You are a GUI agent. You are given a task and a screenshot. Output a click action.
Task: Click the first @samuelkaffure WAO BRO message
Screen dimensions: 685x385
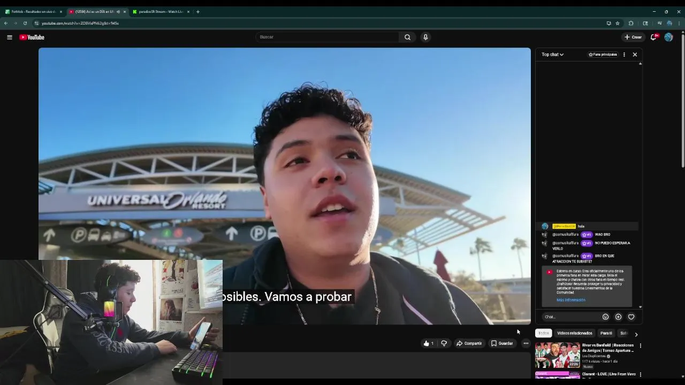(x=587, y=234)
